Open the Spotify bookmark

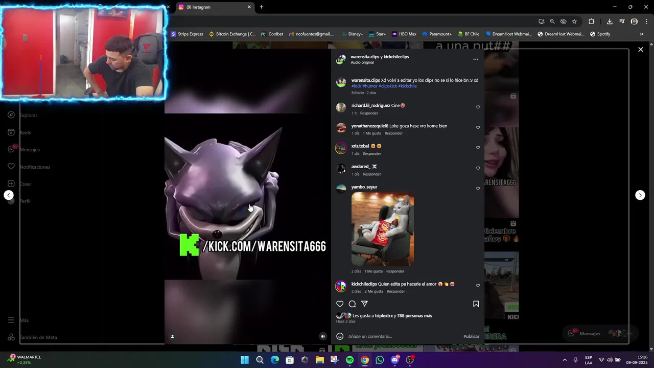(x=600, y=34)
